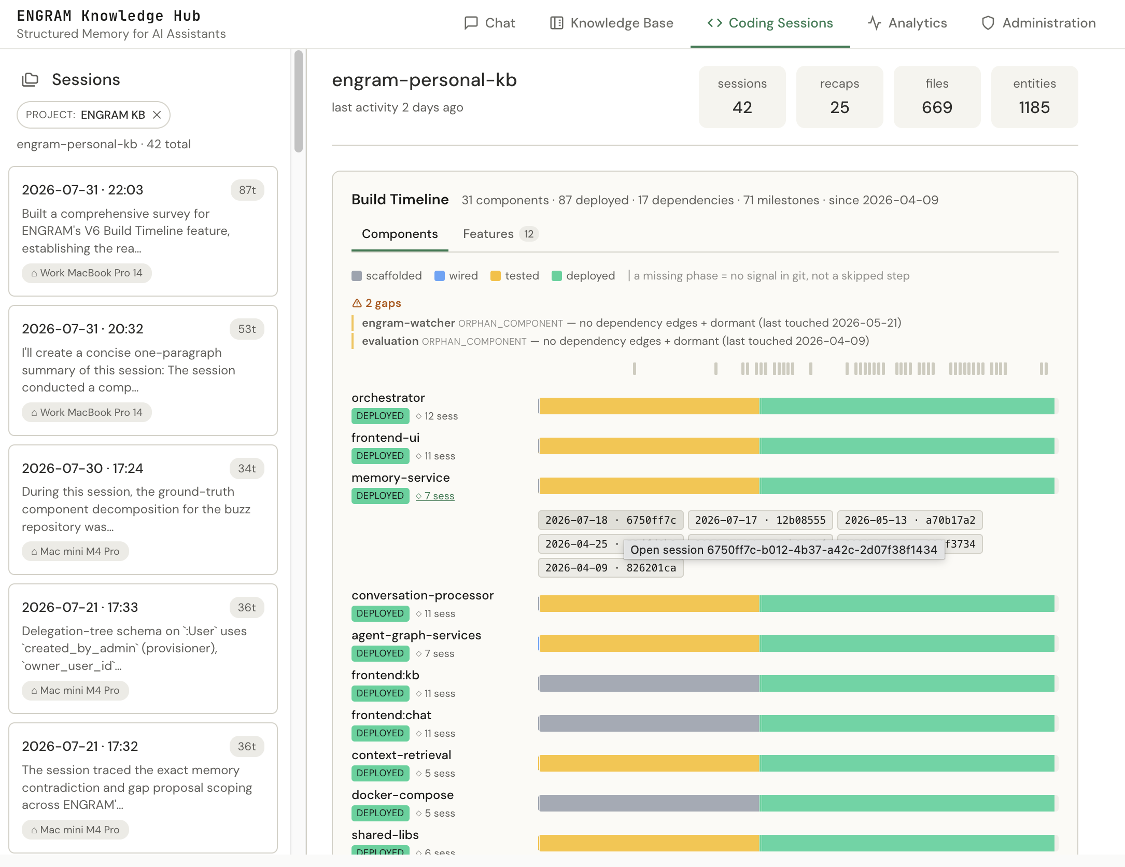Viewport: 1125px width, 867px height.
Task: Click Mac mini M4 Pro tag on 17:24 session
Action: pyautogui.click(x=75, y=552)
